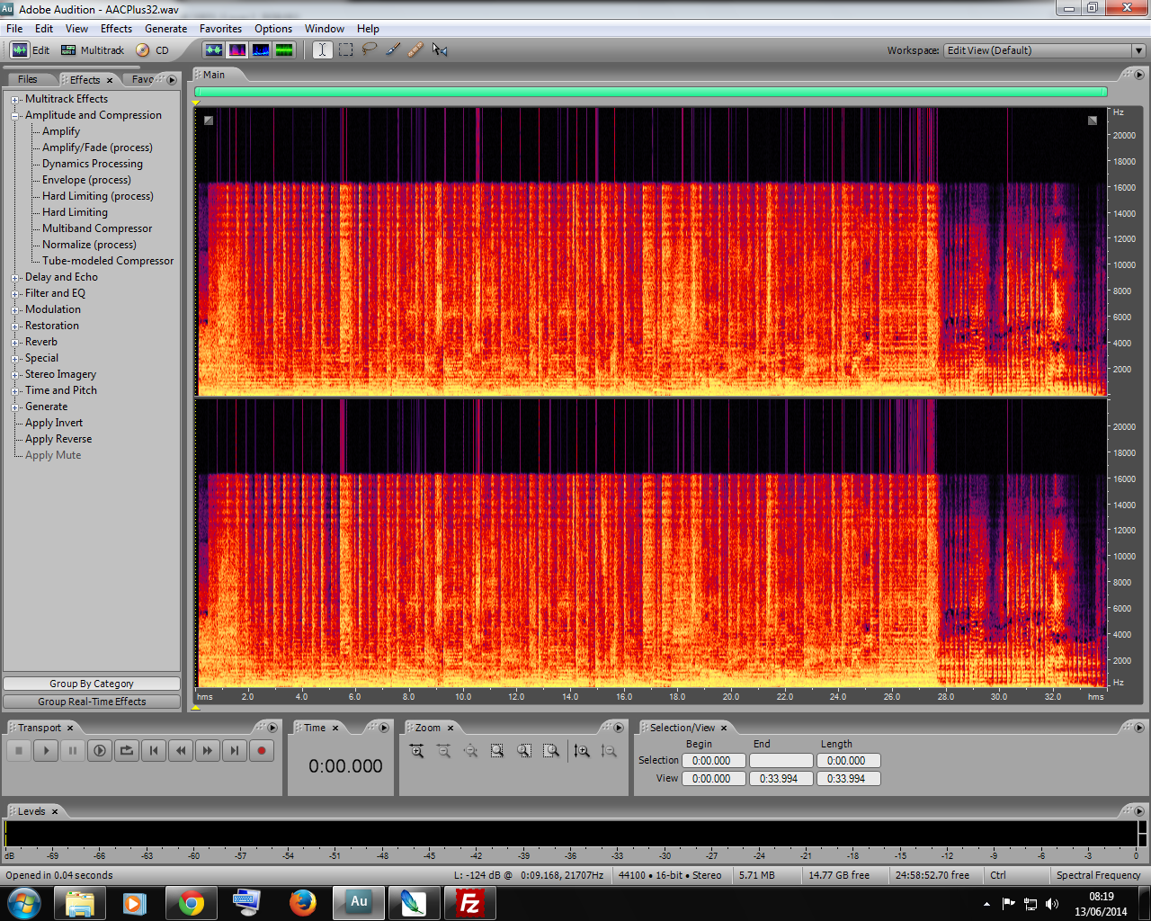Click the Group By Category button
1151x921 pixels.
pyautogui.click(x=92, y=683)
